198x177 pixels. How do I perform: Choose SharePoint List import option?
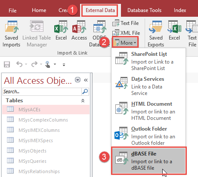click(148, 61)
